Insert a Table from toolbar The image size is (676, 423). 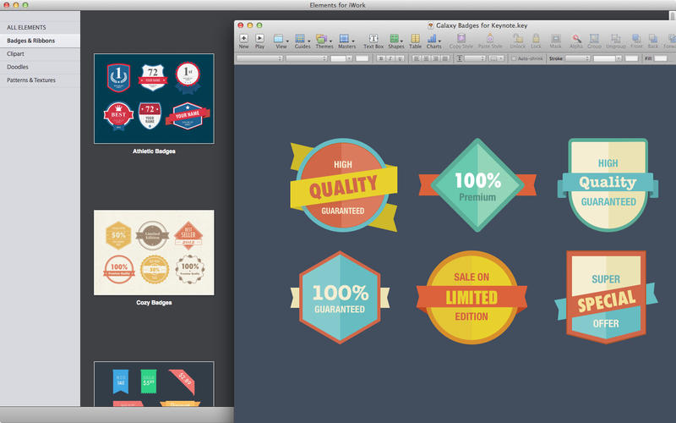pos(416,38)
